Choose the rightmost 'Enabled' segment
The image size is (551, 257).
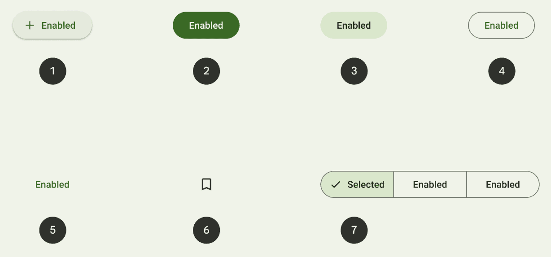coord(503,184)
